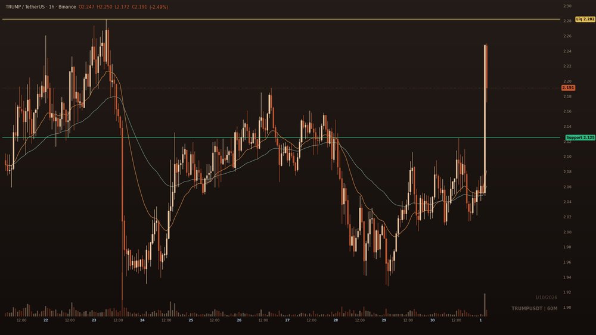Click the '2.30' price axis label
The width and height of the screenshot is (596, 335).
[x=567, y=6]
